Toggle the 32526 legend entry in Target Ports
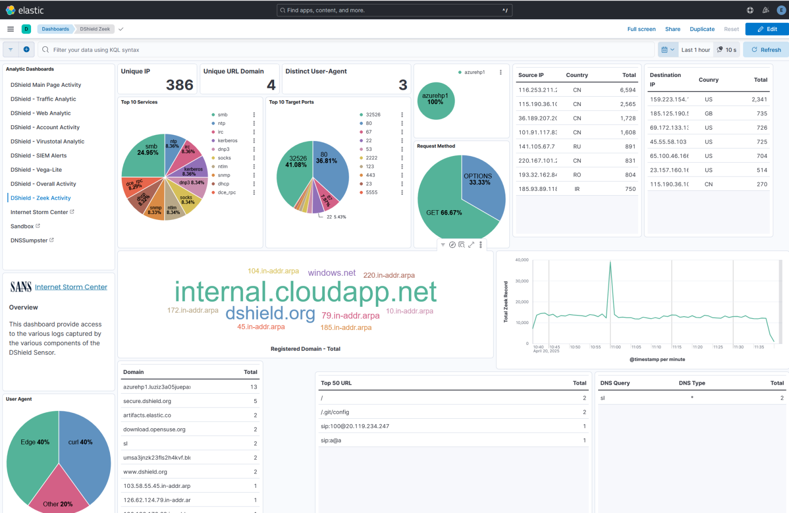789x513 pixels. pyautogui.click(x=373, y=115)
